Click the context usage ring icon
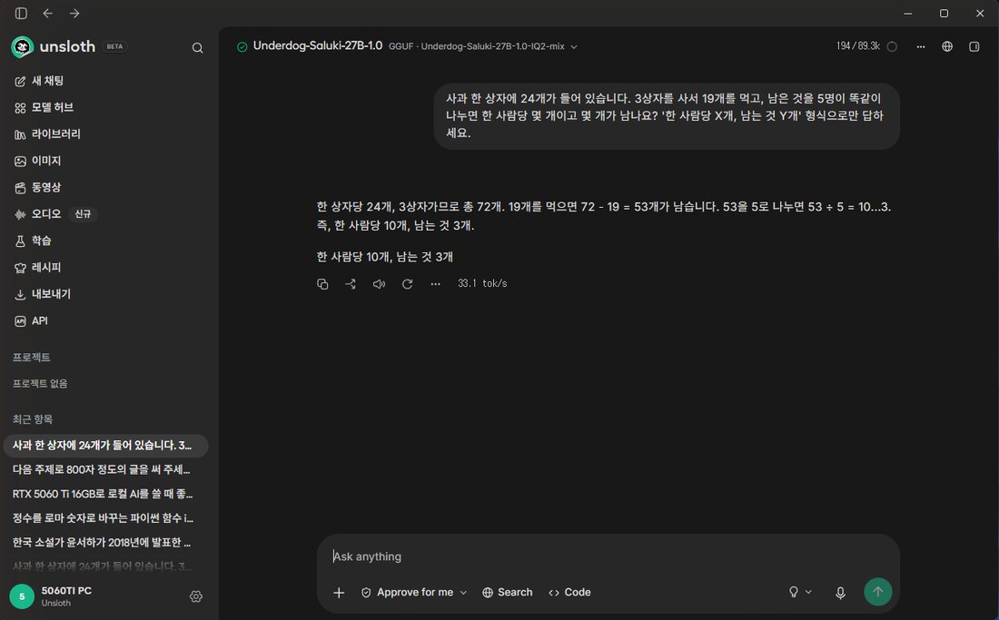Image resolution: width=999 pixels, height=620 pixels. (892, 46)
